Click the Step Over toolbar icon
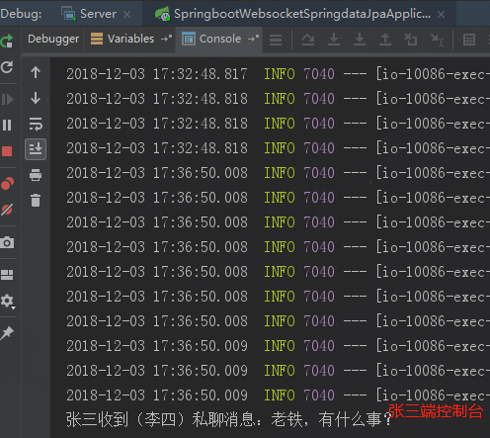The height and width of the screenshot is (438, 490). [x=308, y=40]
